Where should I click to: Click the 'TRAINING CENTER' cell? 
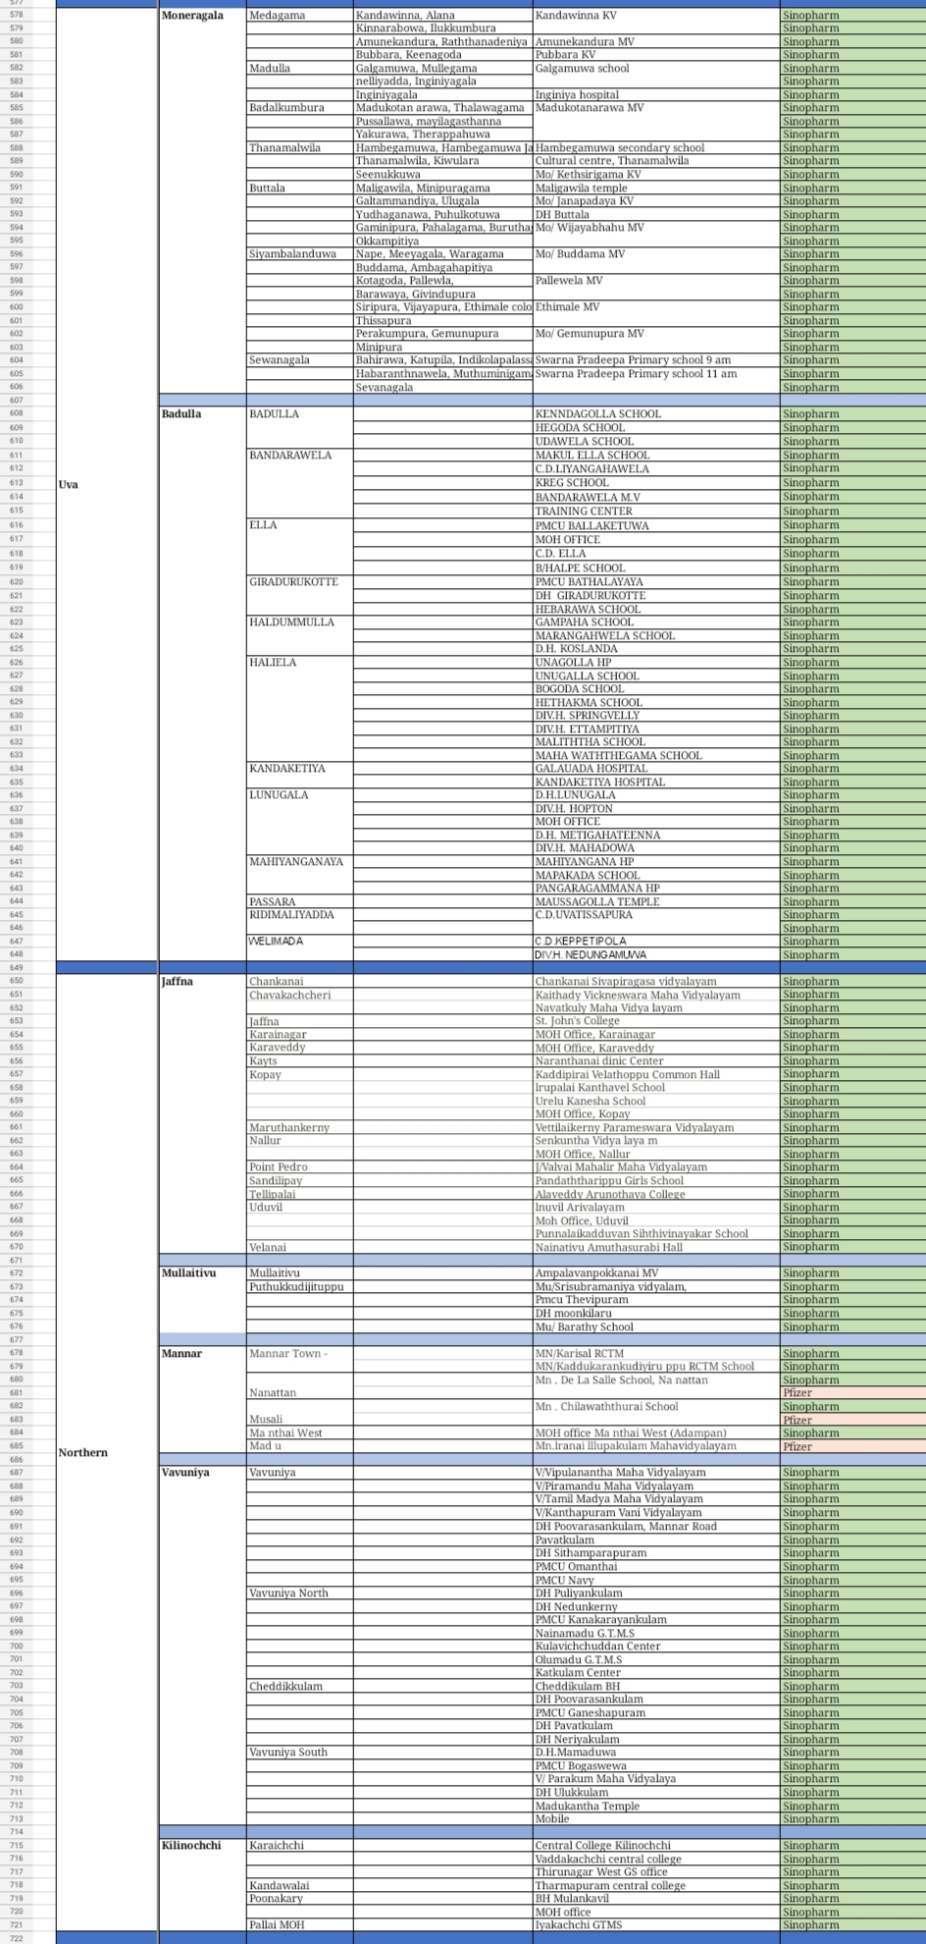[x=656, y=512]
